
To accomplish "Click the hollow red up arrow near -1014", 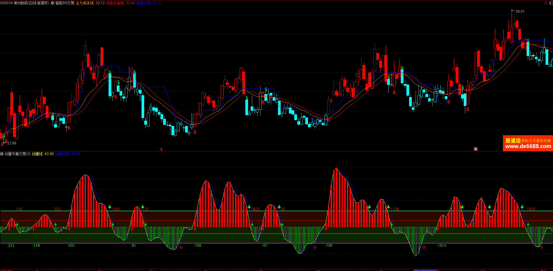I will click(424, 247).
